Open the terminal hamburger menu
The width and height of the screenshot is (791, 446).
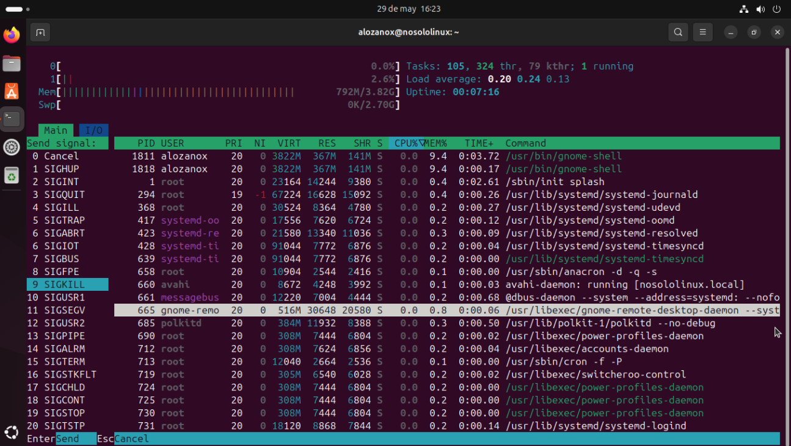tap(702, 32)
